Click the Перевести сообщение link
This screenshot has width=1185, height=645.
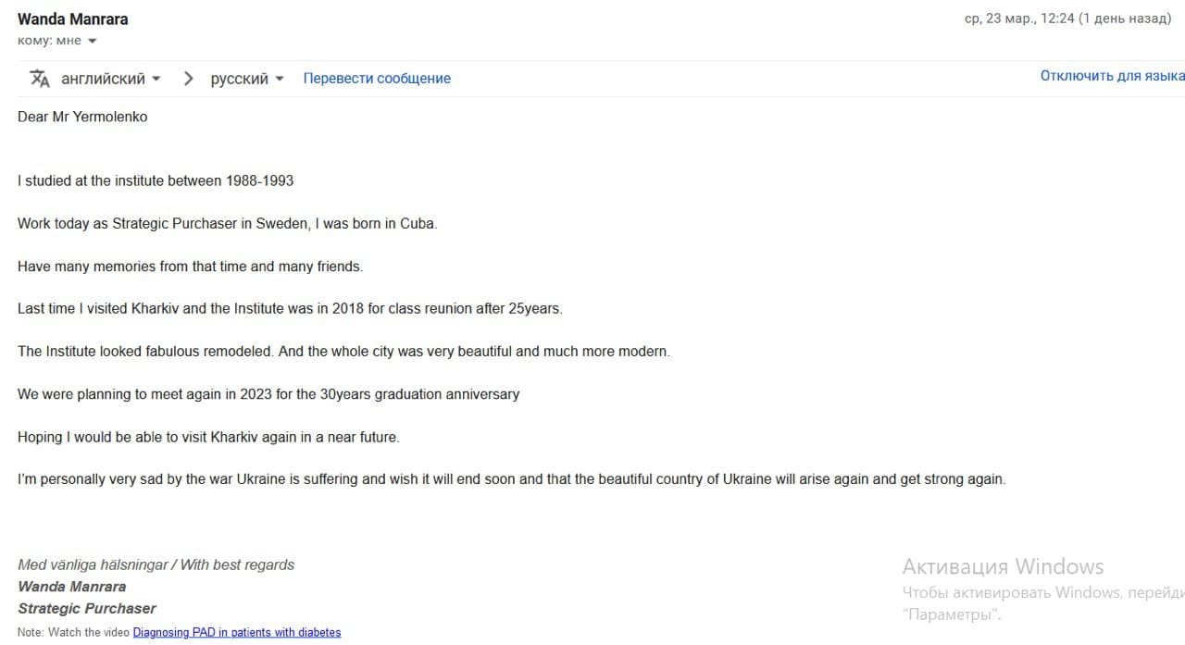coord(377,79)
